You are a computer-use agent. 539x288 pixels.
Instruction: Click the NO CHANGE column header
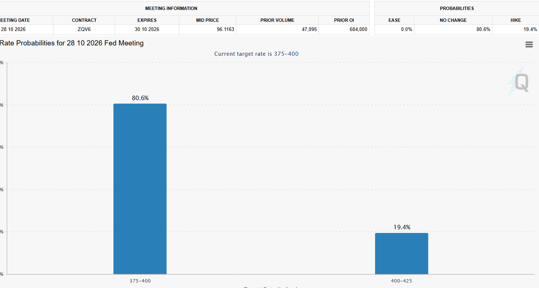click(453, 20)
